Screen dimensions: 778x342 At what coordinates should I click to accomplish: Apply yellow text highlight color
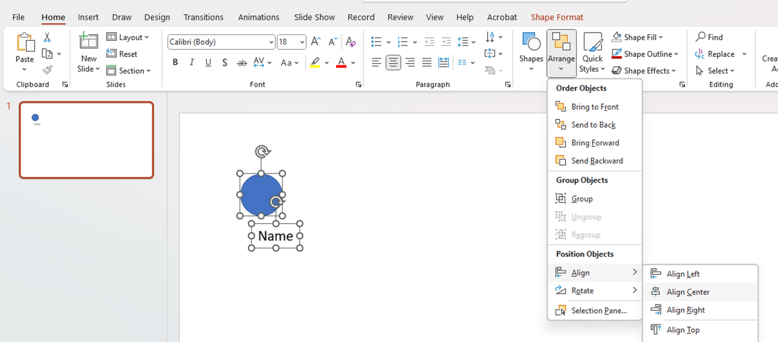[x=315, y=63]
